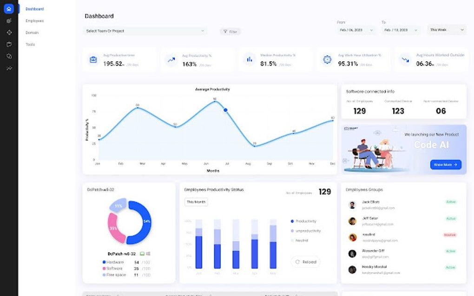Toggle the unproductivity legend item
The width and height of the screenshot is (474, 296).
coord(306,231)
